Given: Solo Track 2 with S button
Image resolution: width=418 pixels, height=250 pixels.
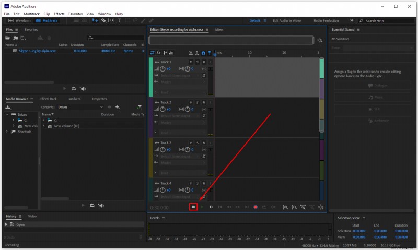Looking at the screenshot, I should (x=198, y=102).
